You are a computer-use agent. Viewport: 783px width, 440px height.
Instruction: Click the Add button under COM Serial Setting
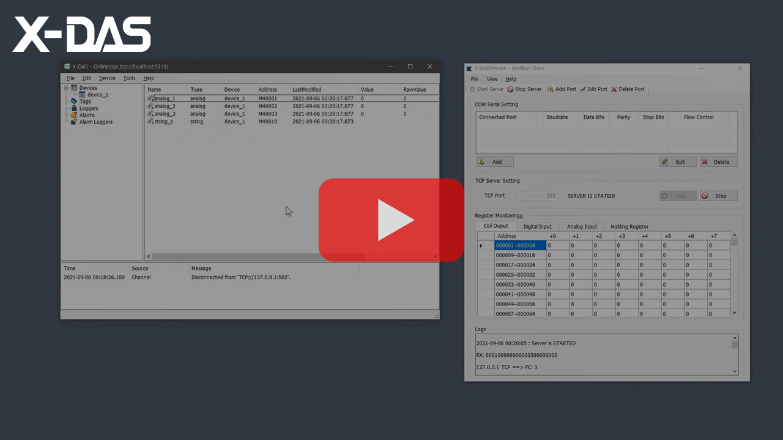(494, 161)
